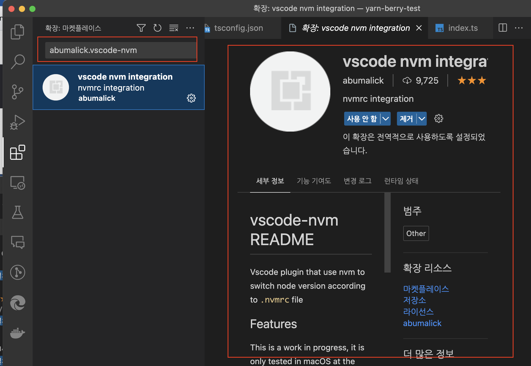The image size is (531, 366).
Task: Refresh the extensions list
Action: (157, 28)
